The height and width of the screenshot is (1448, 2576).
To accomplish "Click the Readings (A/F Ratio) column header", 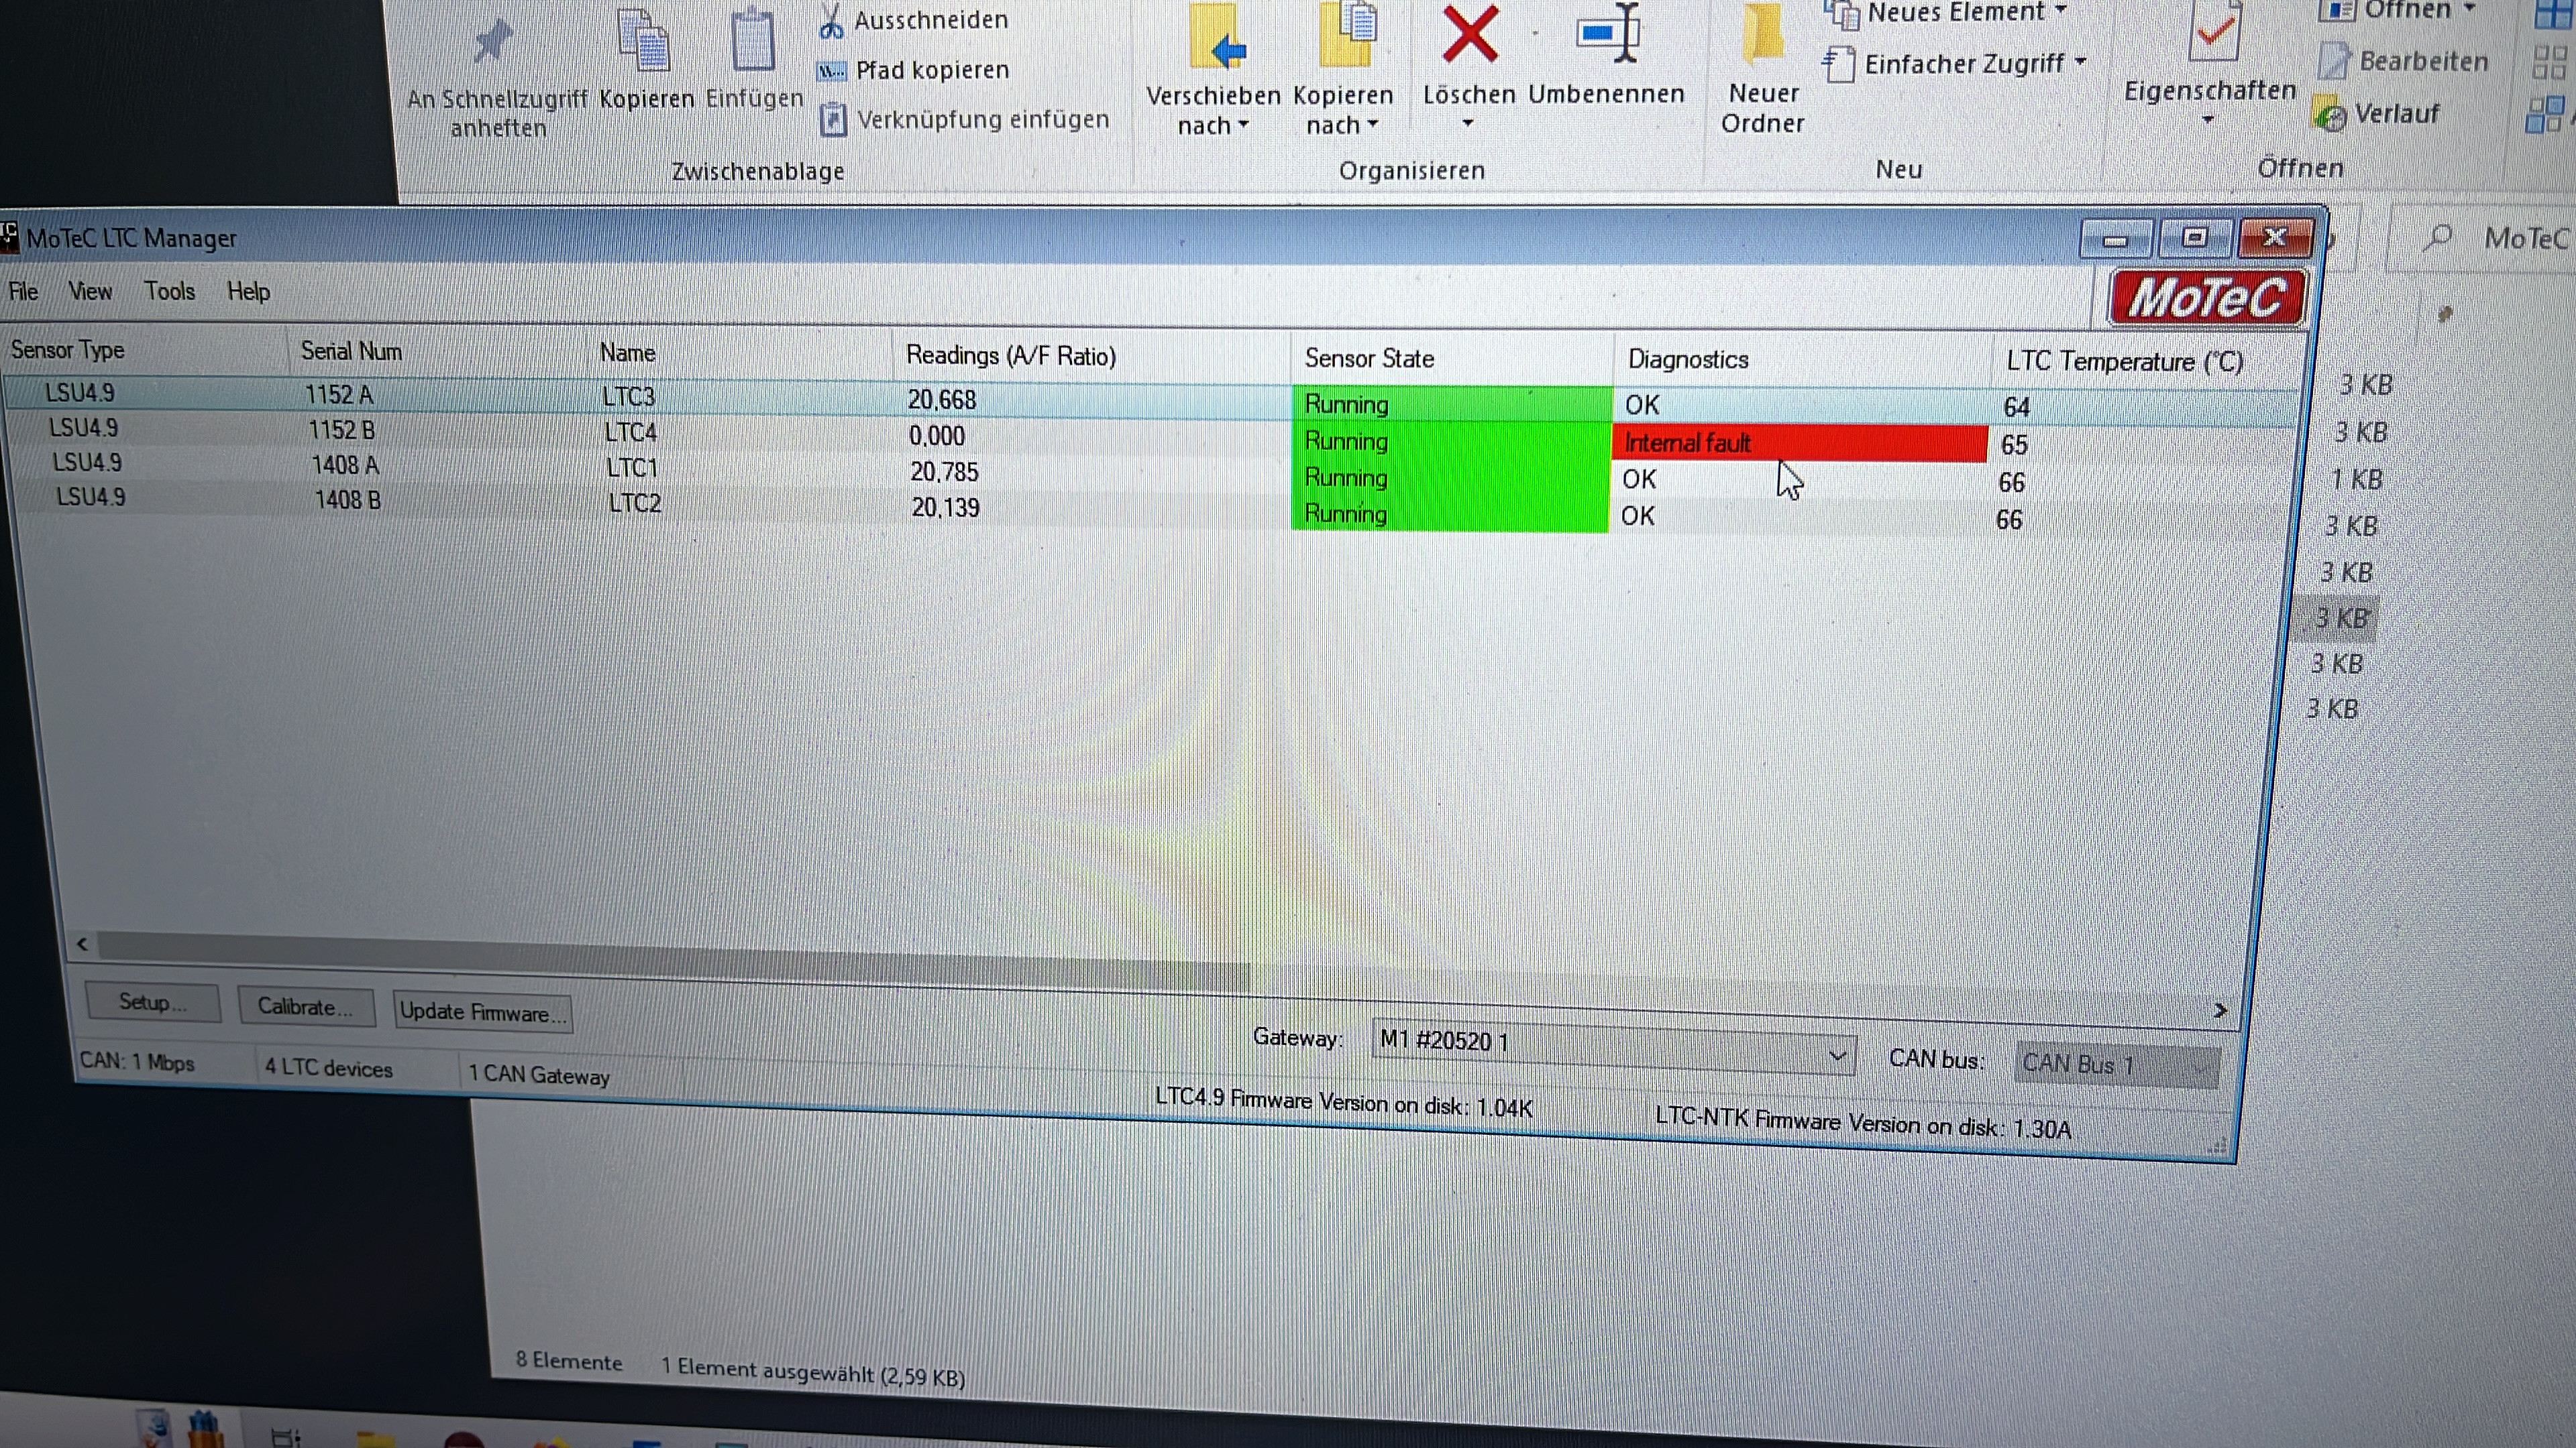I will click(1011, 356).
